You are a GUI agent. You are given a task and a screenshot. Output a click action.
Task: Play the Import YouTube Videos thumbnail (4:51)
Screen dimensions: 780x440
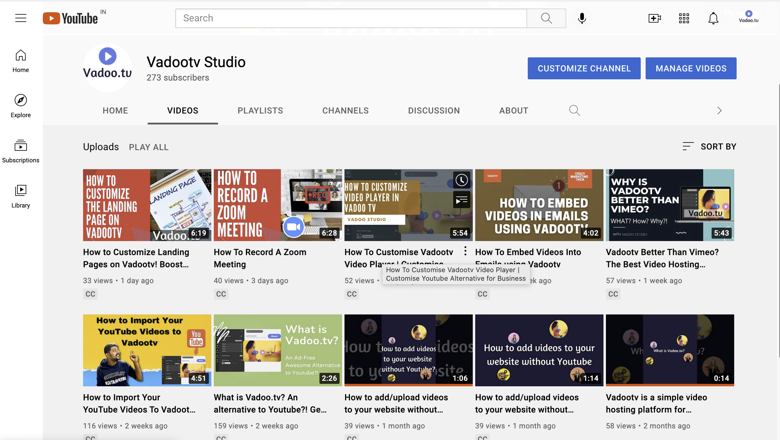coord(147,350)
